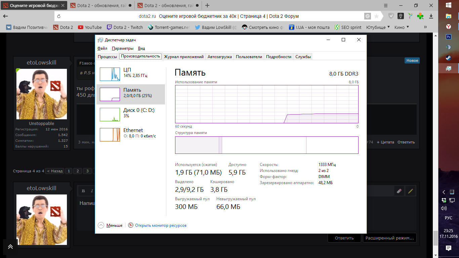Select the ЦП performance graph entry
Image resolution: width=459 pixels, height=258 pixels.
pos(131,74)
